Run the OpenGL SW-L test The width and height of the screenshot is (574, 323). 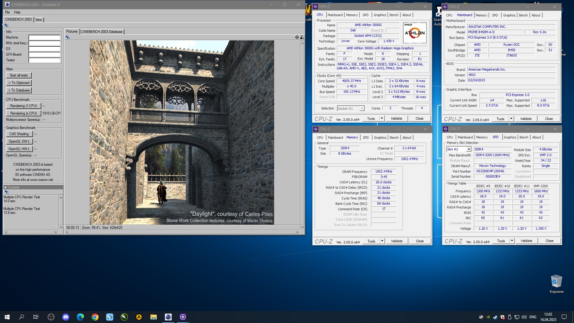[19, 141]
